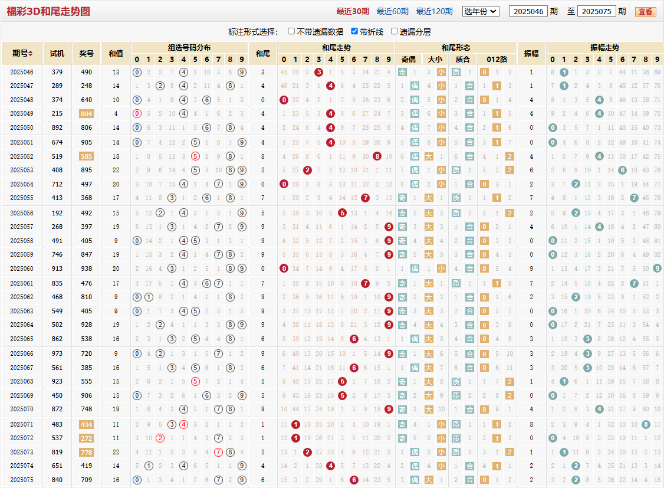The width and height of the screenshot is (664, 488).
Task: Click highlighted prize number 778 in row 2025073
Action: click(86, 453)
